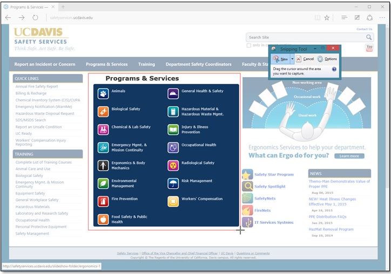
Task: Open the Contact Us link
Action: coord(365,29)
